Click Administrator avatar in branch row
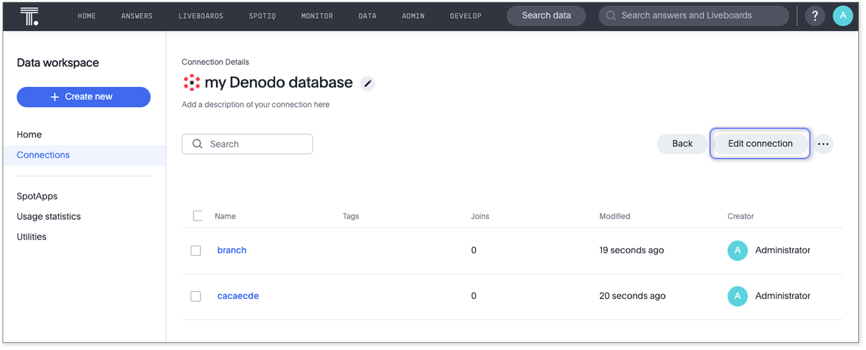This screenshot has height=350, width=866. click(737, 251)
